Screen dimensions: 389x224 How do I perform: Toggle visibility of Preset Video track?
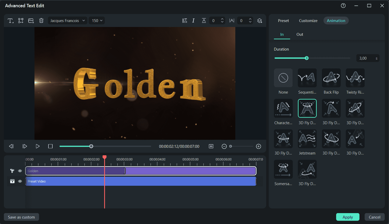click(20, 181)
